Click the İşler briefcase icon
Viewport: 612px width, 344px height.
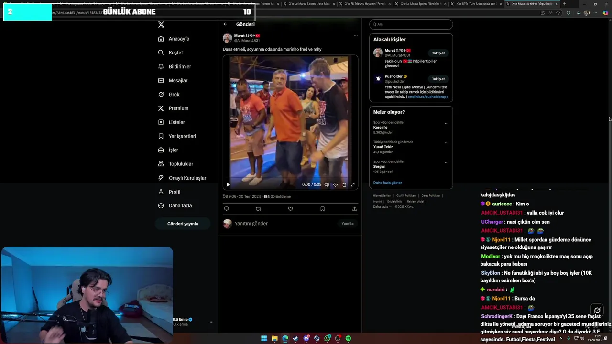(161, 150)
